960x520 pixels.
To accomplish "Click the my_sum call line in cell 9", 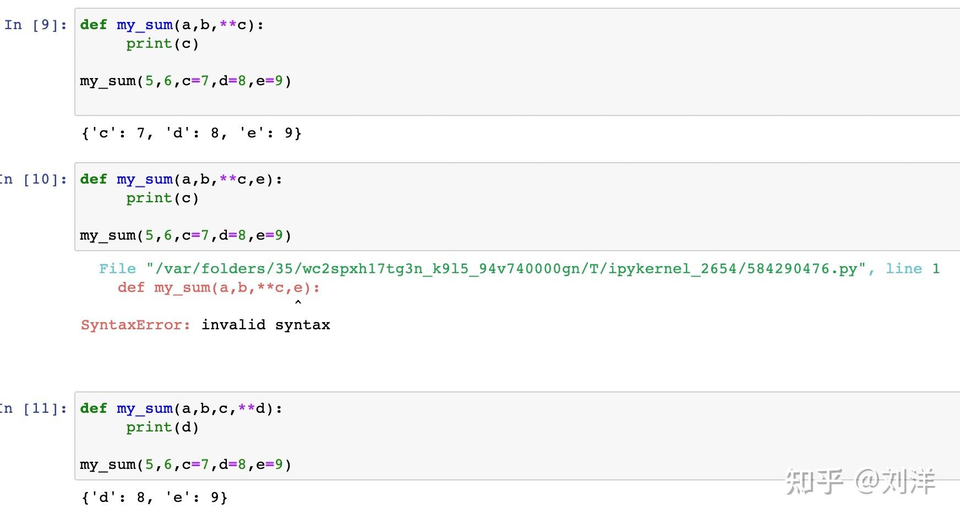I will coord(186,81).
